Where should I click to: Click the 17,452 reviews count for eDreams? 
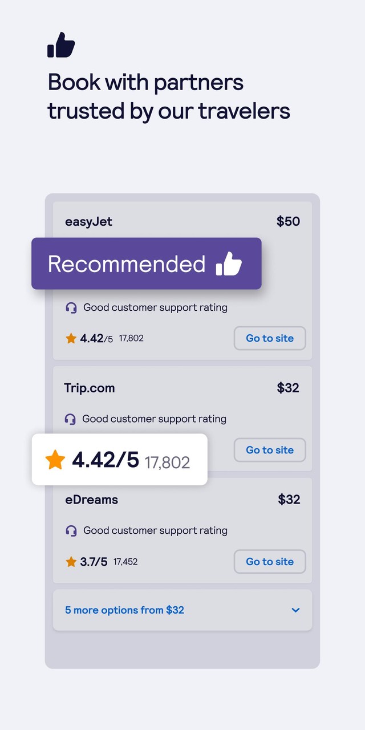click(x=125, y=562)
